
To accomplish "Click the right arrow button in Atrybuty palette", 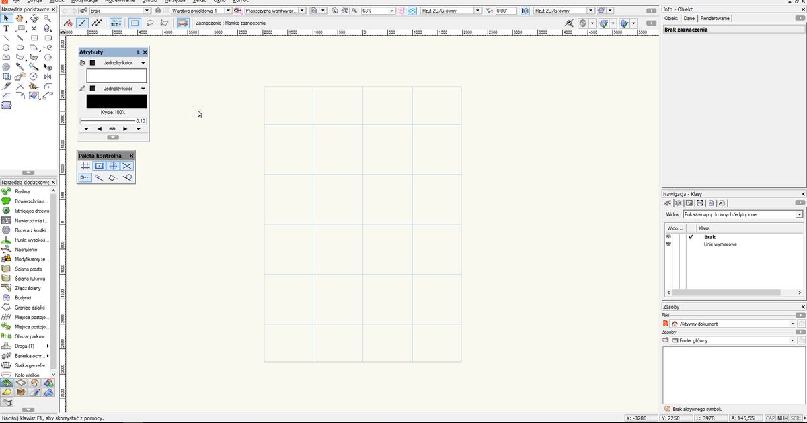I will coord(124,128).
